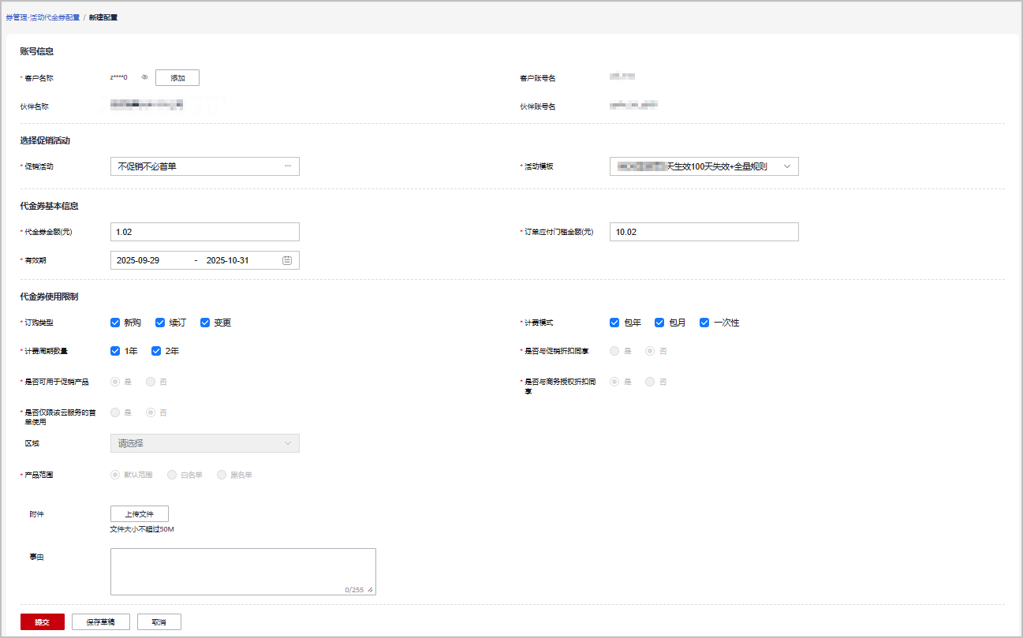
Task: Uncheck the 新购 checkbox
Action: [x=115, y=323]
